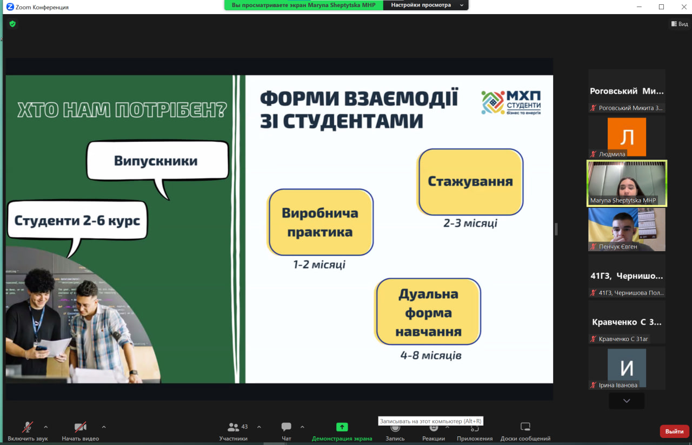Maximize the Zoom Конференция window
This screenshot has height=445, width=692.
point(661,7)
